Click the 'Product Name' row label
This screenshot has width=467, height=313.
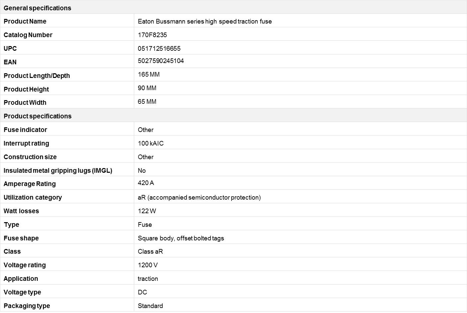pos(25,21)
